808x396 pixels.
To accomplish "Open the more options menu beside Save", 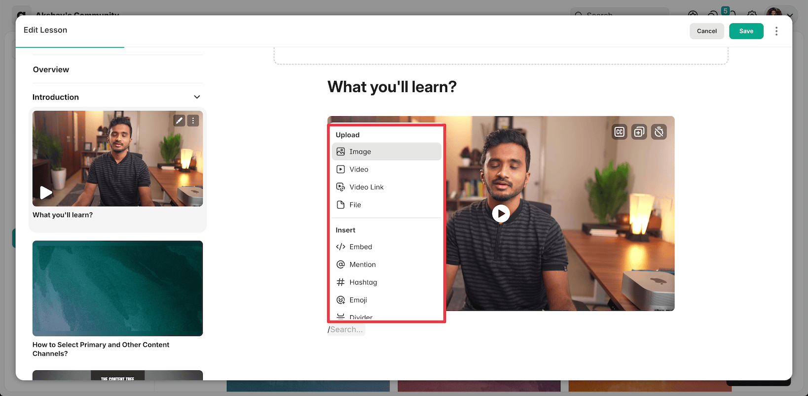I will point(776,31).
